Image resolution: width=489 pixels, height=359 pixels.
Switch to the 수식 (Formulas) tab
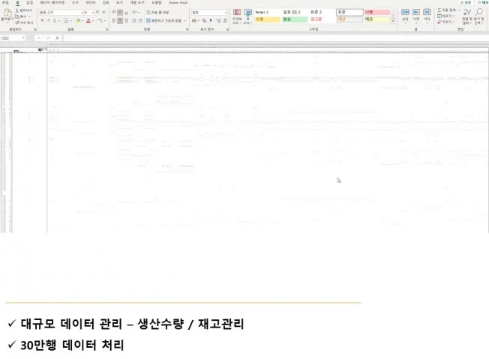tap(75, 2)
